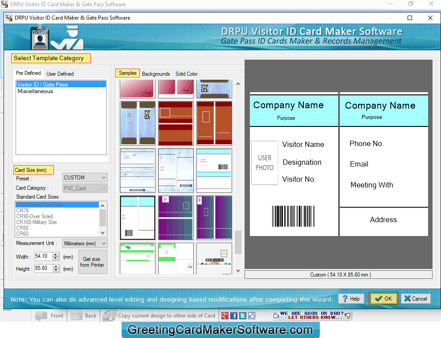
Task: Choose the green-band horizontal template
Action: 138,258
